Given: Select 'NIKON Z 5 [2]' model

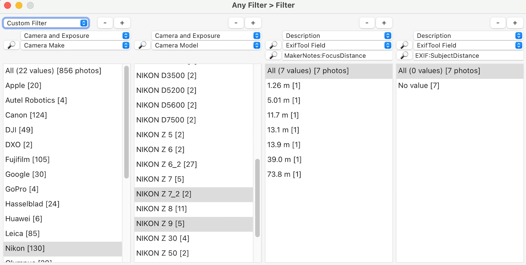Looking at the screenshot, I should pyautogui.click(x=194, y=135).
